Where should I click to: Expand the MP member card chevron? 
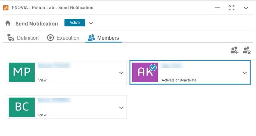(x=121, y=73)
